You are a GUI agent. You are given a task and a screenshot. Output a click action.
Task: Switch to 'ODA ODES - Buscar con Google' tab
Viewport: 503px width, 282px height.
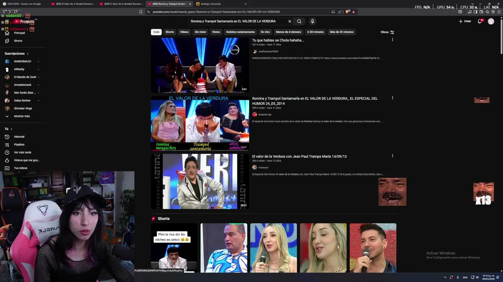coord(24,4)
